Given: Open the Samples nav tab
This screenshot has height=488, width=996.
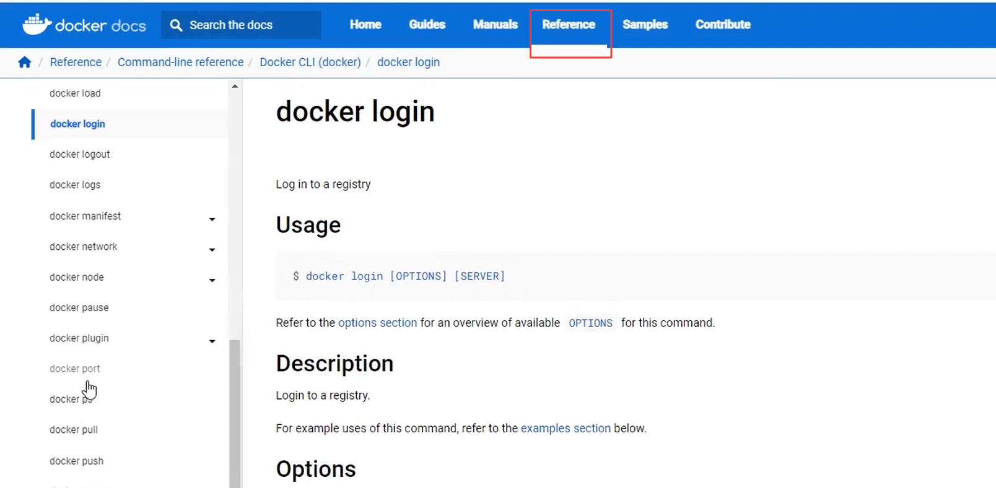Looking at the screenshot, I should [645, 24].
